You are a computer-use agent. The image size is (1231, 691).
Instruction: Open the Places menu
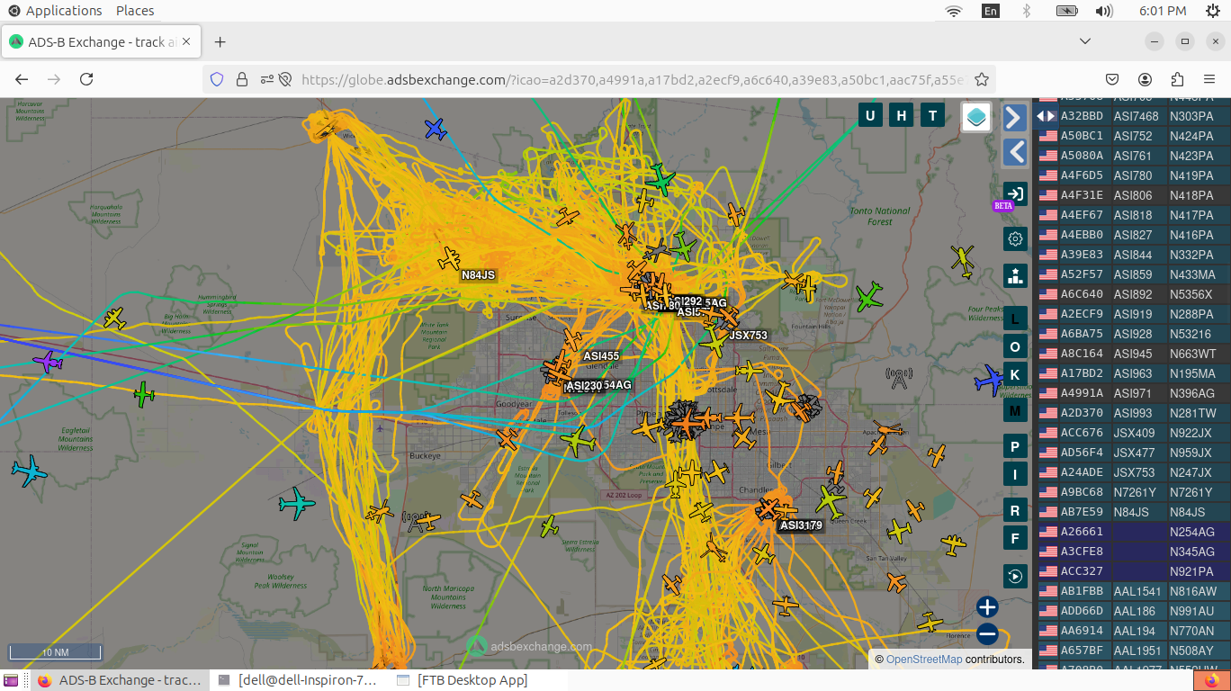135,11
